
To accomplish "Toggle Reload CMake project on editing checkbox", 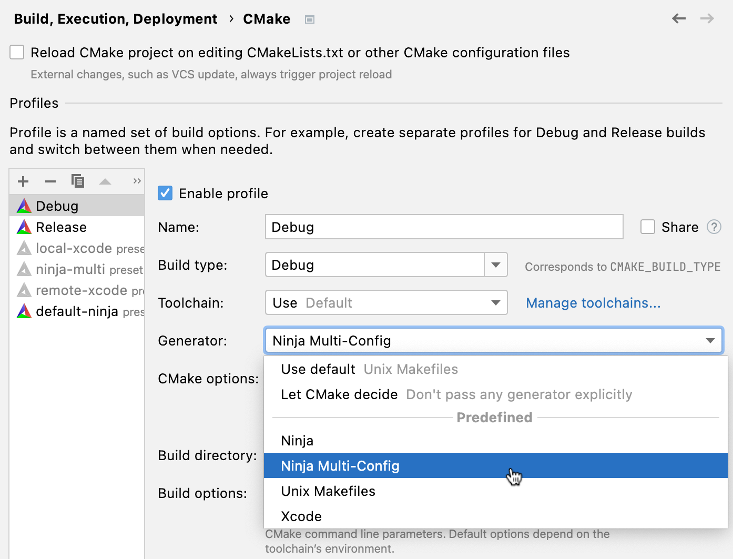I will pos(17,53).
